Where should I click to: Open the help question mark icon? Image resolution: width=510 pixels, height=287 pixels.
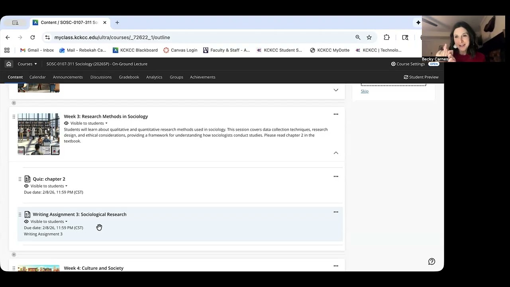(x=432, y=261)
